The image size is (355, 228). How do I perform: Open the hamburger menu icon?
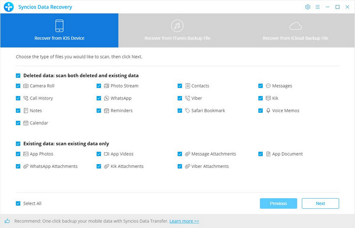317,7
